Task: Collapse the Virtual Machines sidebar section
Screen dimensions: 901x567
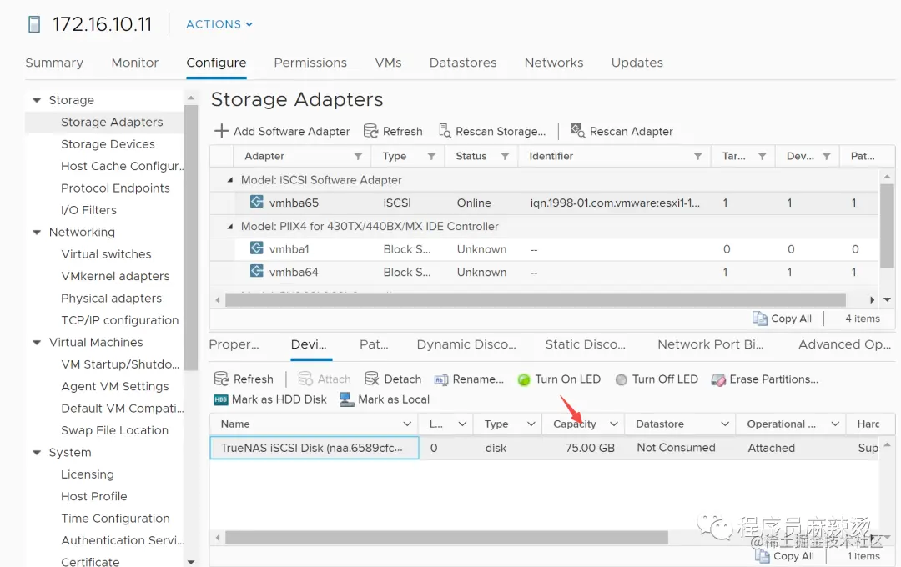Action: 37,343
